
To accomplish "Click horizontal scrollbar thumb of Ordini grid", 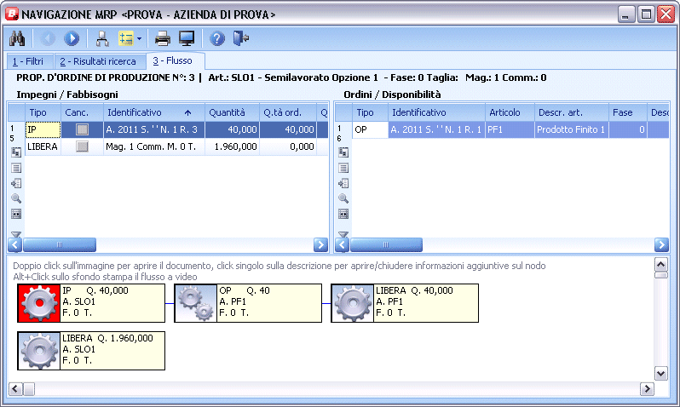I will point(386,245).
